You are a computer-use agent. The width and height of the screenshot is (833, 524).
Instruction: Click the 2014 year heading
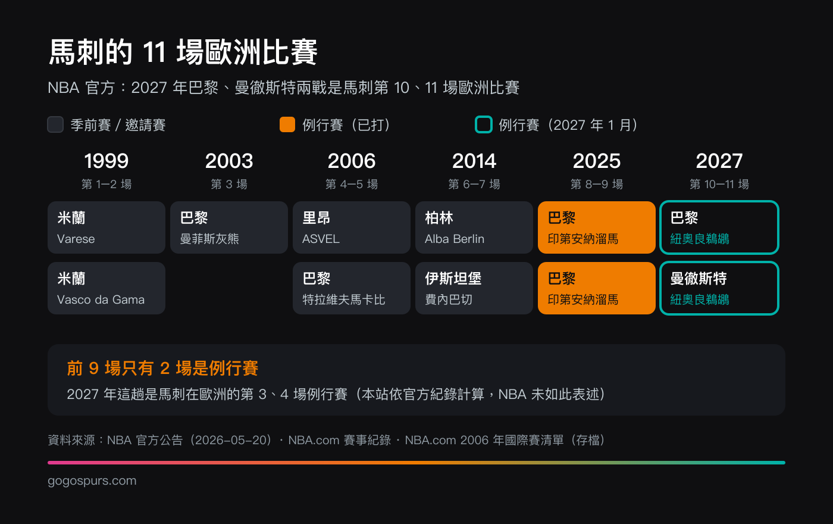pyautogui.click(x=474, y=161)
